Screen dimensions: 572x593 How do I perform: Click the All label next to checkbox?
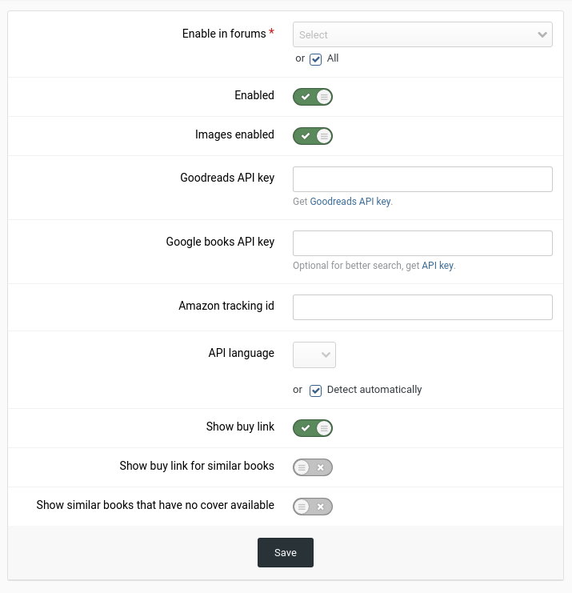pyautogui.click(x=333, y=58)
